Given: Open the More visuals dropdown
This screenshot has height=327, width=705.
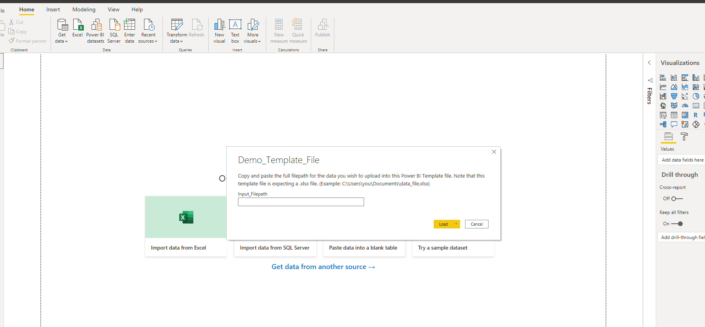Looking at the screenshot, I should tap(252, 31).
